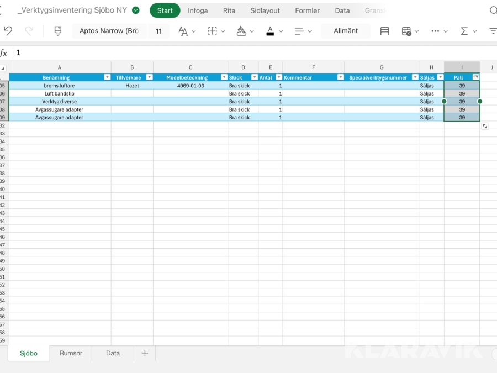Switch to the Infoga ribbon tab

pyautogui.click(x=198, y=10)
